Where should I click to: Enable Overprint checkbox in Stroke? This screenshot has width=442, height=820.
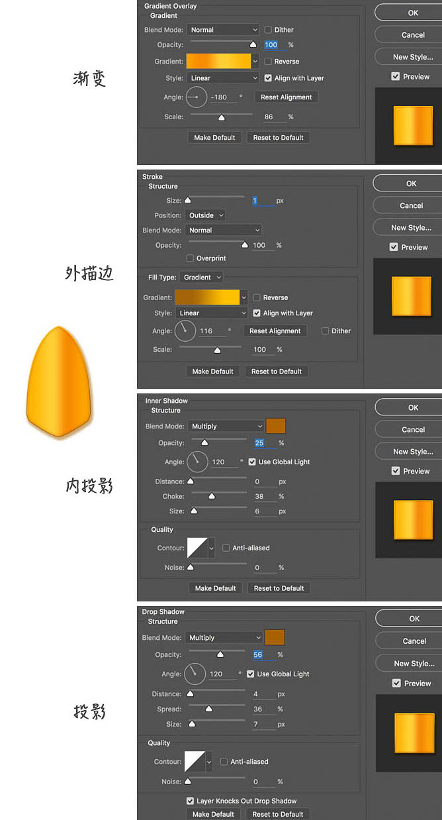click(x=190, y=258)
